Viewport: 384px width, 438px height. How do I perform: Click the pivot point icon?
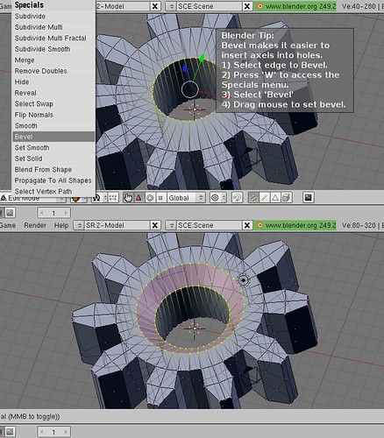coord(96,198)
